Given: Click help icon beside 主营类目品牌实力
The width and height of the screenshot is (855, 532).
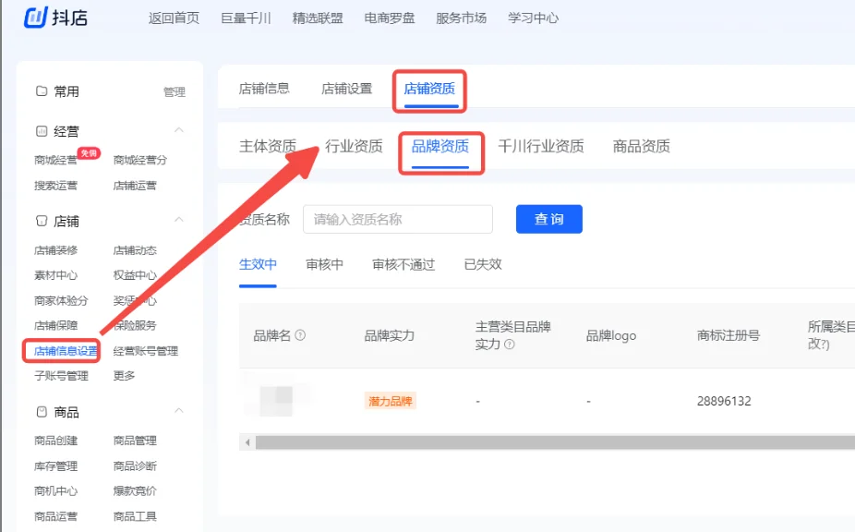Looking at the screenshot, I should 510,345.
